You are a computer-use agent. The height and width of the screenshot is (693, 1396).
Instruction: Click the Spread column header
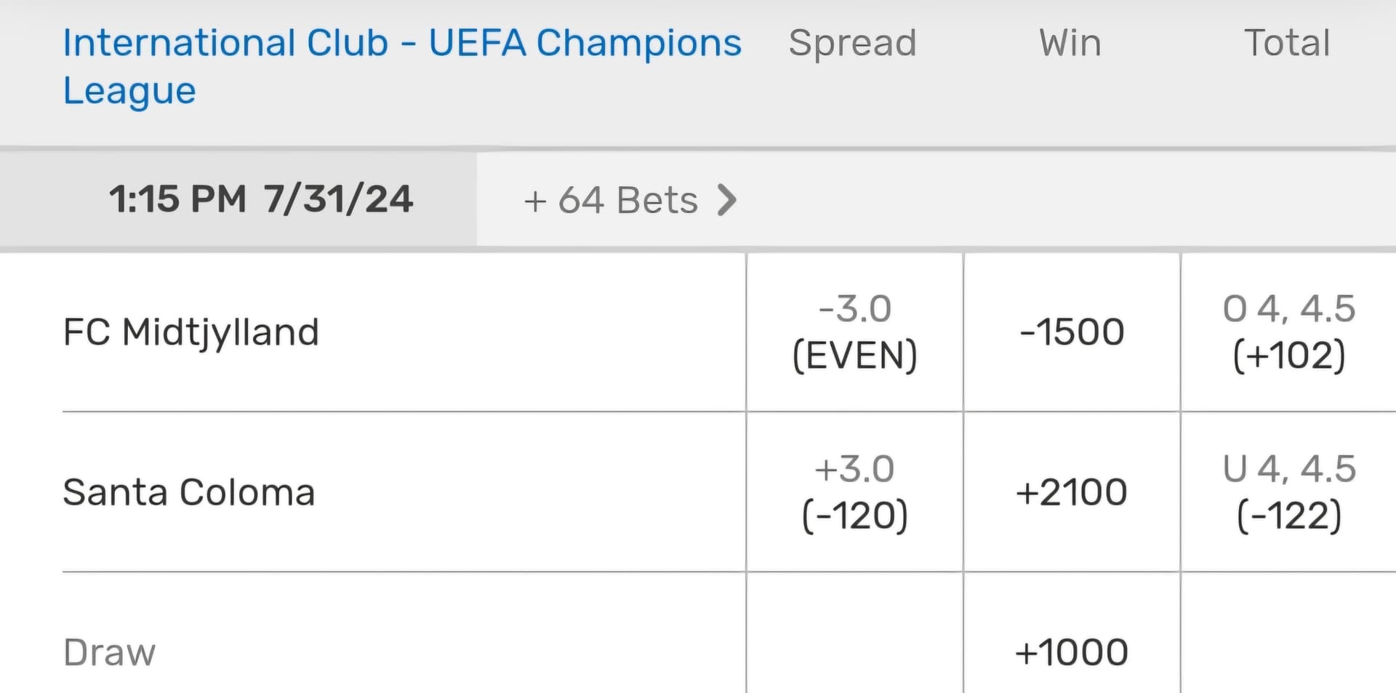pyautogui.click(x=852, y=43)
